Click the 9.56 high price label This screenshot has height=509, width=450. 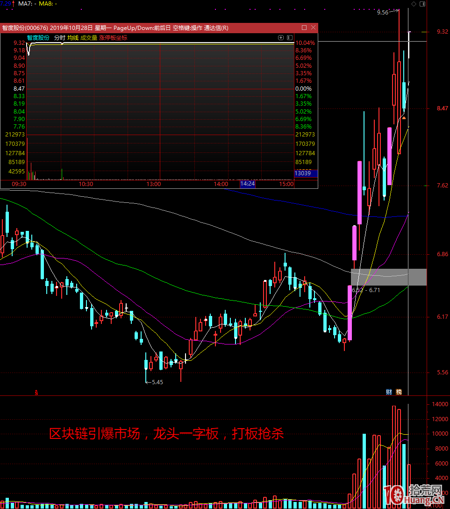click(383, 12)
